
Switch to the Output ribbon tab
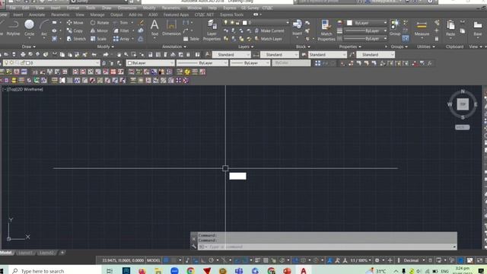tap(116, 14)
